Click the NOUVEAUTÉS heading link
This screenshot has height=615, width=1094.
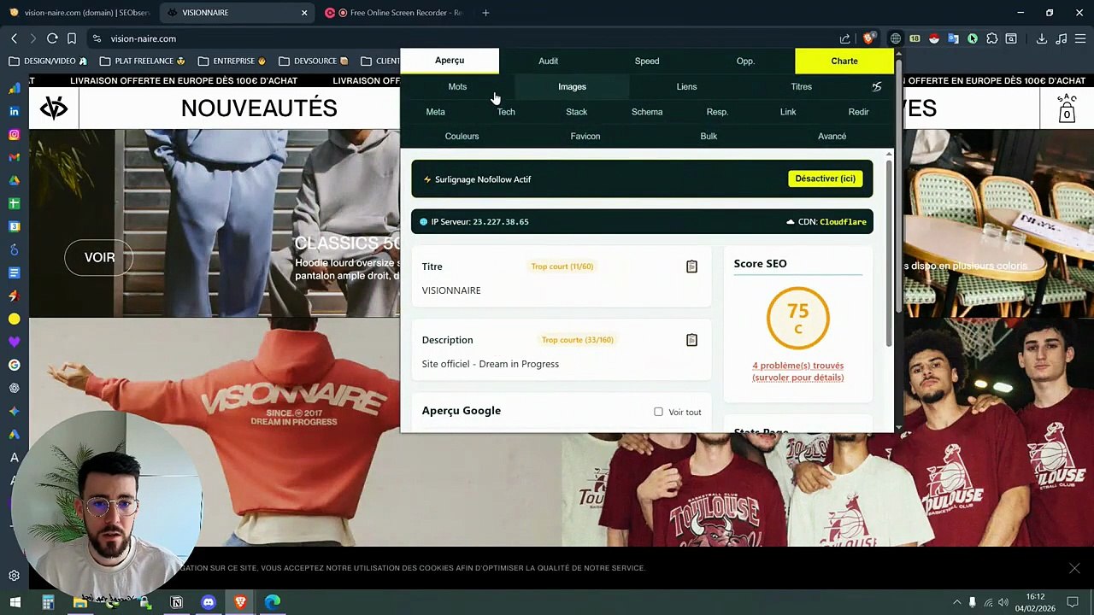(259, 108)
